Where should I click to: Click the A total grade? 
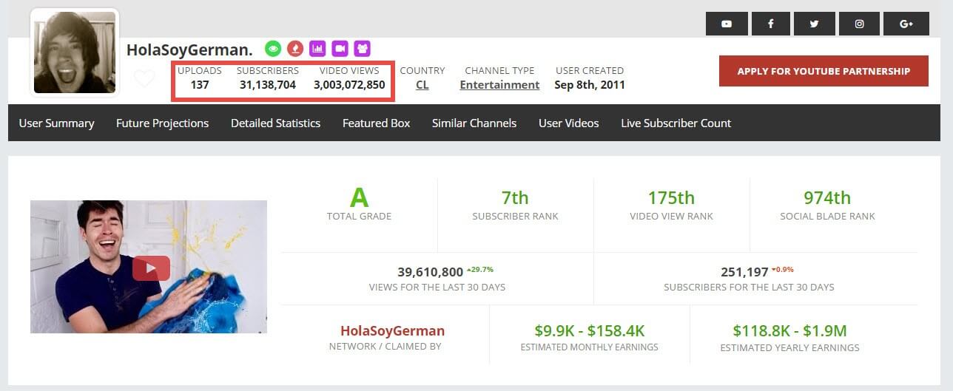click(359, 197)
